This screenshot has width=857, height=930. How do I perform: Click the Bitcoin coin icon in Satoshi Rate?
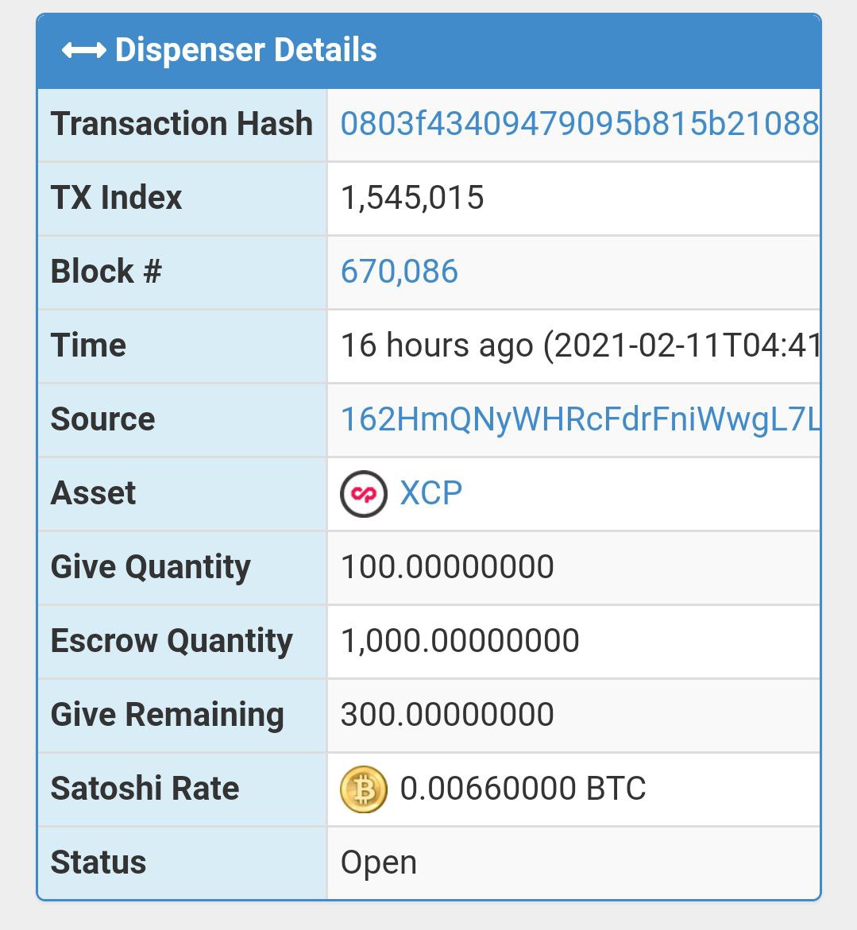coord(364,789)
